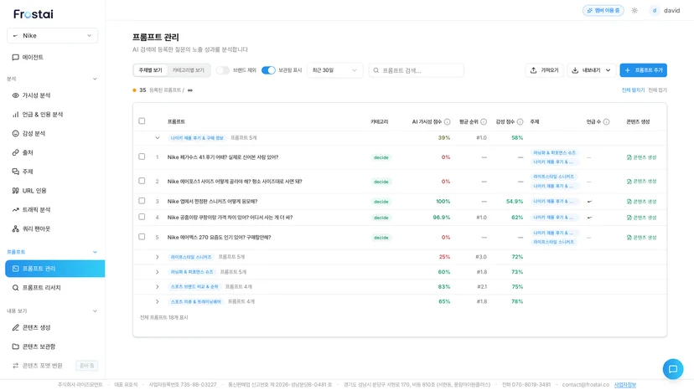
Task: Click the 가져오기 import button
Action: [545, 70]
